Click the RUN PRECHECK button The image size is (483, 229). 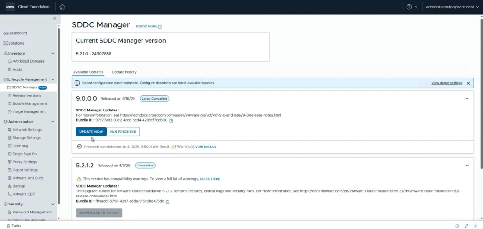(123, 132)
